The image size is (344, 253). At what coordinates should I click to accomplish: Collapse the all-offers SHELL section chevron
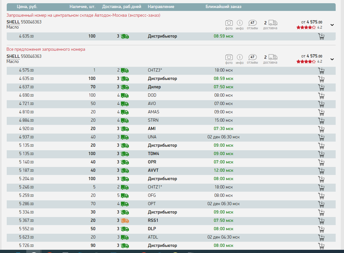pos(332,59)
